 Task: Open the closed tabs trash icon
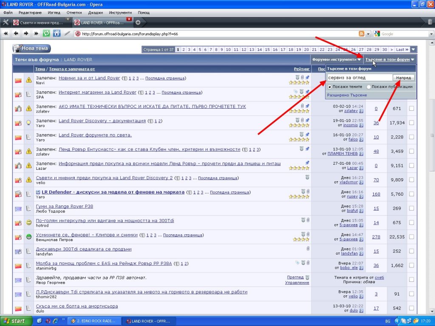pos(430,22)
